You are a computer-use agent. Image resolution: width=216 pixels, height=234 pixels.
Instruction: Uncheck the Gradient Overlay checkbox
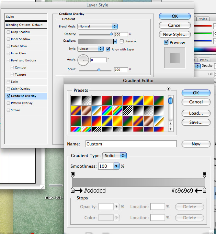tap(8, 96)
